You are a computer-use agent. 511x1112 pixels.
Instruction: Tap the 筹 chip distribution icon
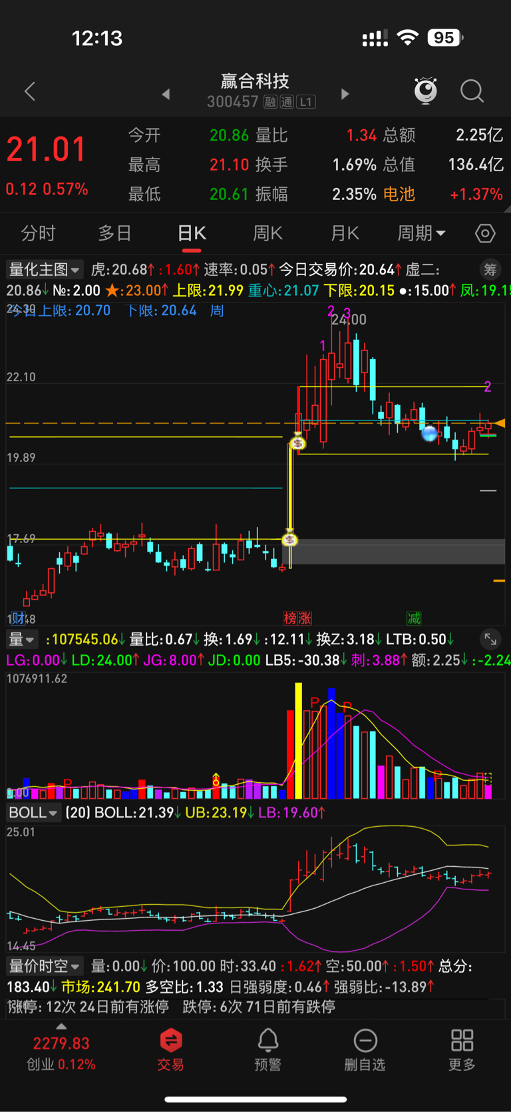point(490,269)
